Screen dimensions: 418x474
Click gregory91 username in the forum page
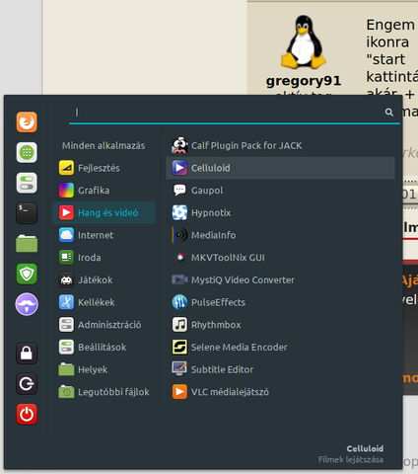pos(304,81)
